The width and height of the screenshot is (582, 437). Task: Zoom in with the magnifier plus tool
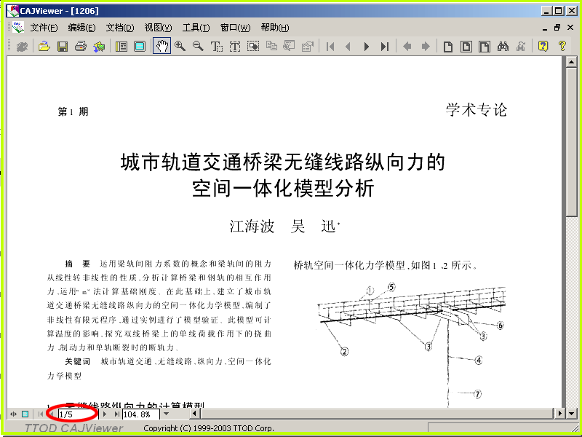180,47
